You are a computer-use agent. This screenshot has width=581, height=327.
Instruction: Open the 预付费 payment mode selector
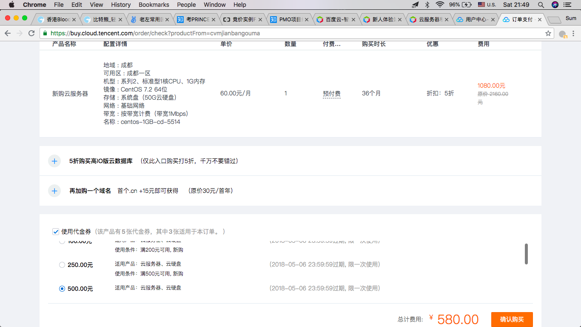coord(332,93)
